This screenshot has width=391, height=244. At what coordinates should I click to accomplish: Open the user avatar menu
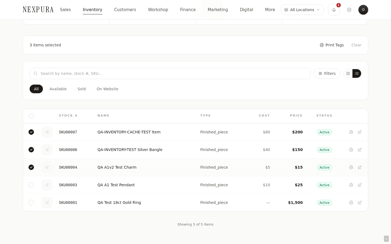click(x=363, y=10)
